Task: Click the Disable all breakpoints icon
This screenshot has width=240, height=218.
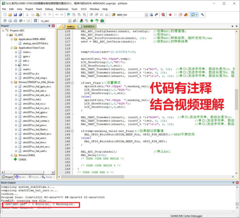Action: 180,15
